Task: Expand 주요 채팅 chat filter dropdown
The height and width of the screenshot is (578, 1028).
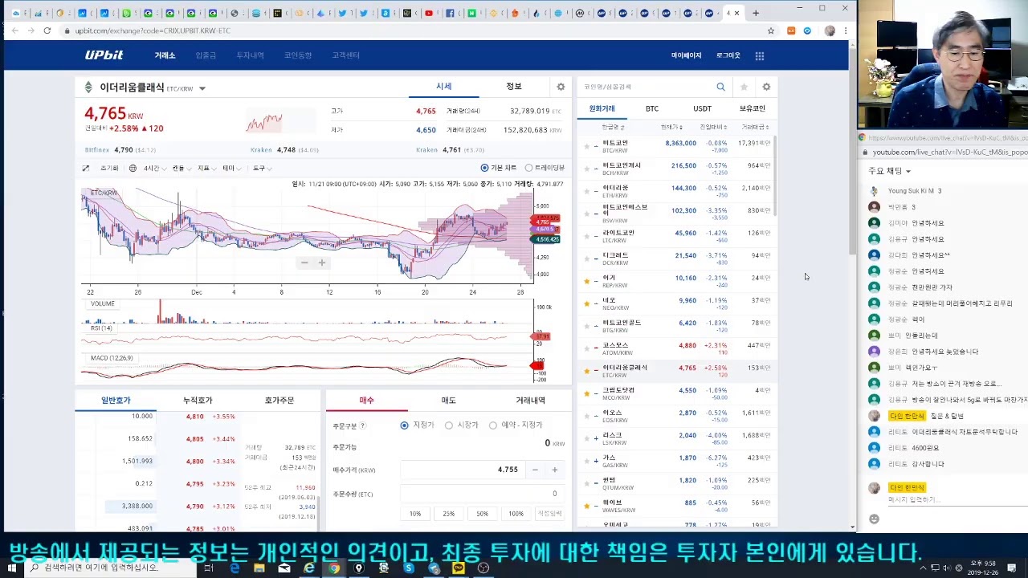Action: pyautogui.click(x=889, y=171)
